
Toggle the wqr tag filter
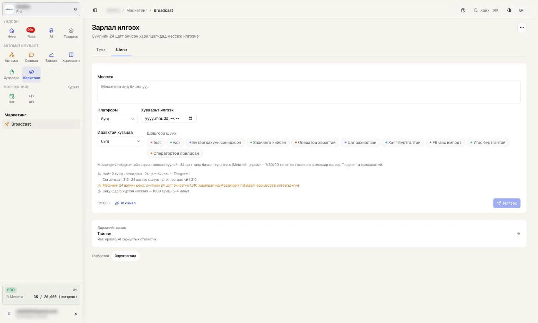click(x=175, y=142)
